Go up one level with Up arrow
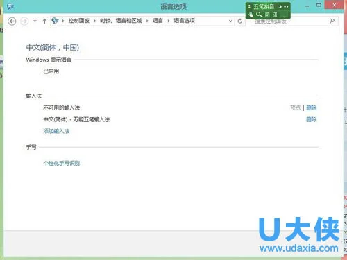 pos(44,21)
